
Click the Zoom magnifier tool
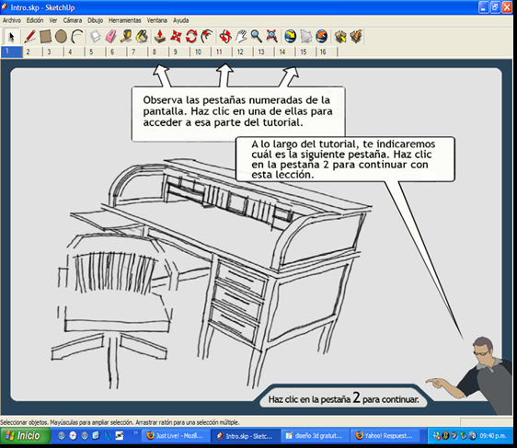[256, 36]
